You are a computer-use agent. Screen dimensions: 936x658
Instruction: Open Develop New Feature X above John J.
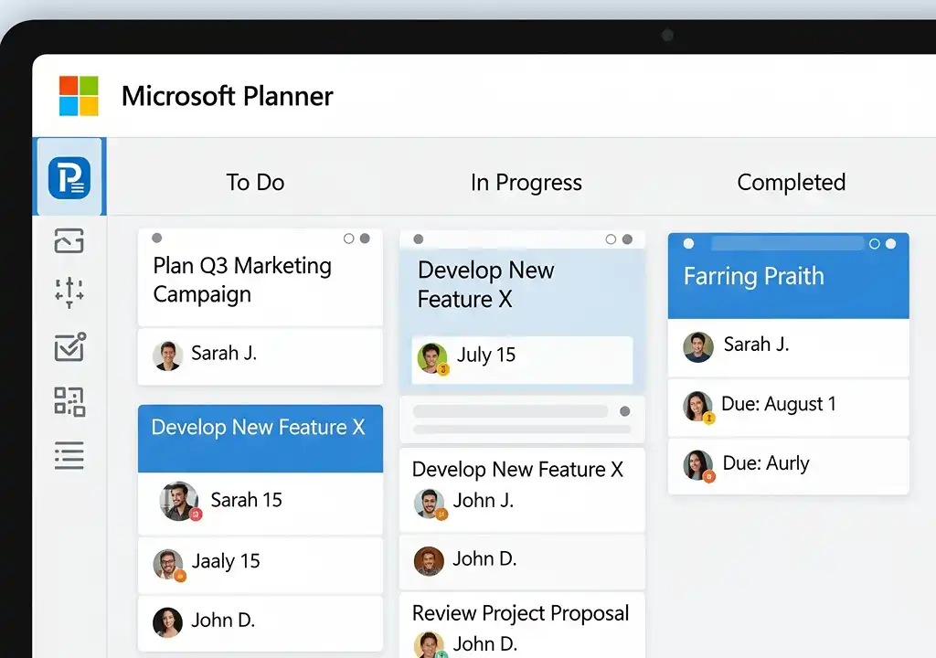coord(517,470)
